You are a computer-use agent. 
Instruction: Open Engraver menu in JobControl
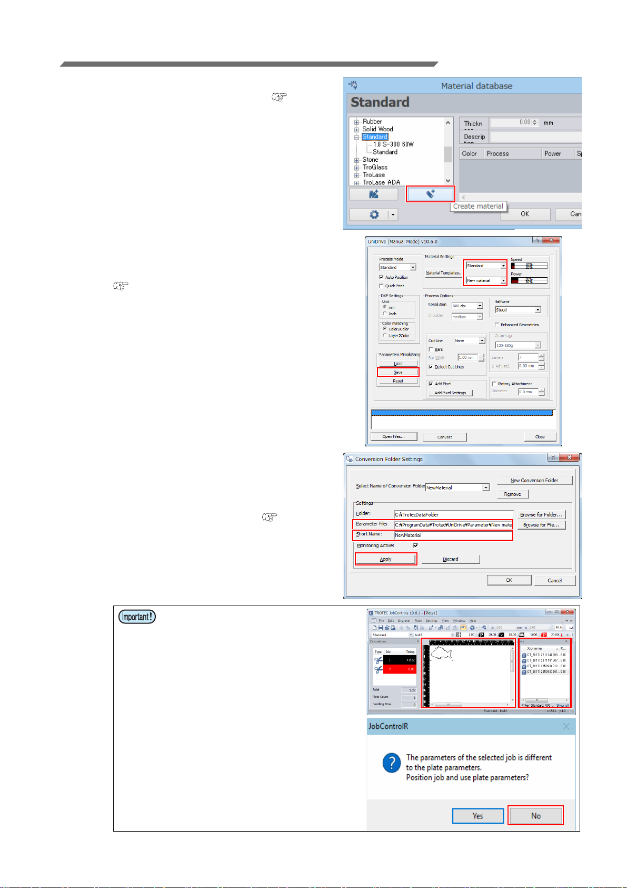[404, 621]
